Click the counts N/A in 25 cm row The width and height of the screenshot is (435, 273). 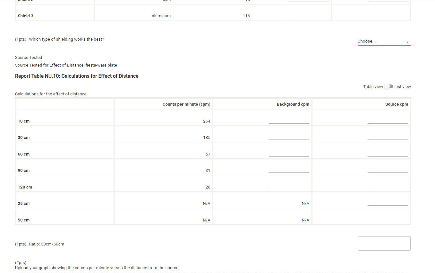pos(207,204)
